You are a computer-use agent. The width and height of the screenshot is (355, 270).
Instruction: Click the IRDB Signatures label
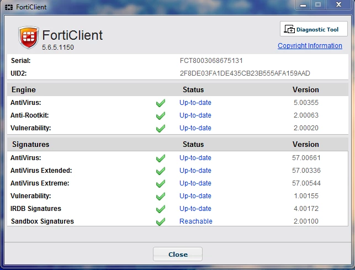pyautogui.click(x=36, y=208)
